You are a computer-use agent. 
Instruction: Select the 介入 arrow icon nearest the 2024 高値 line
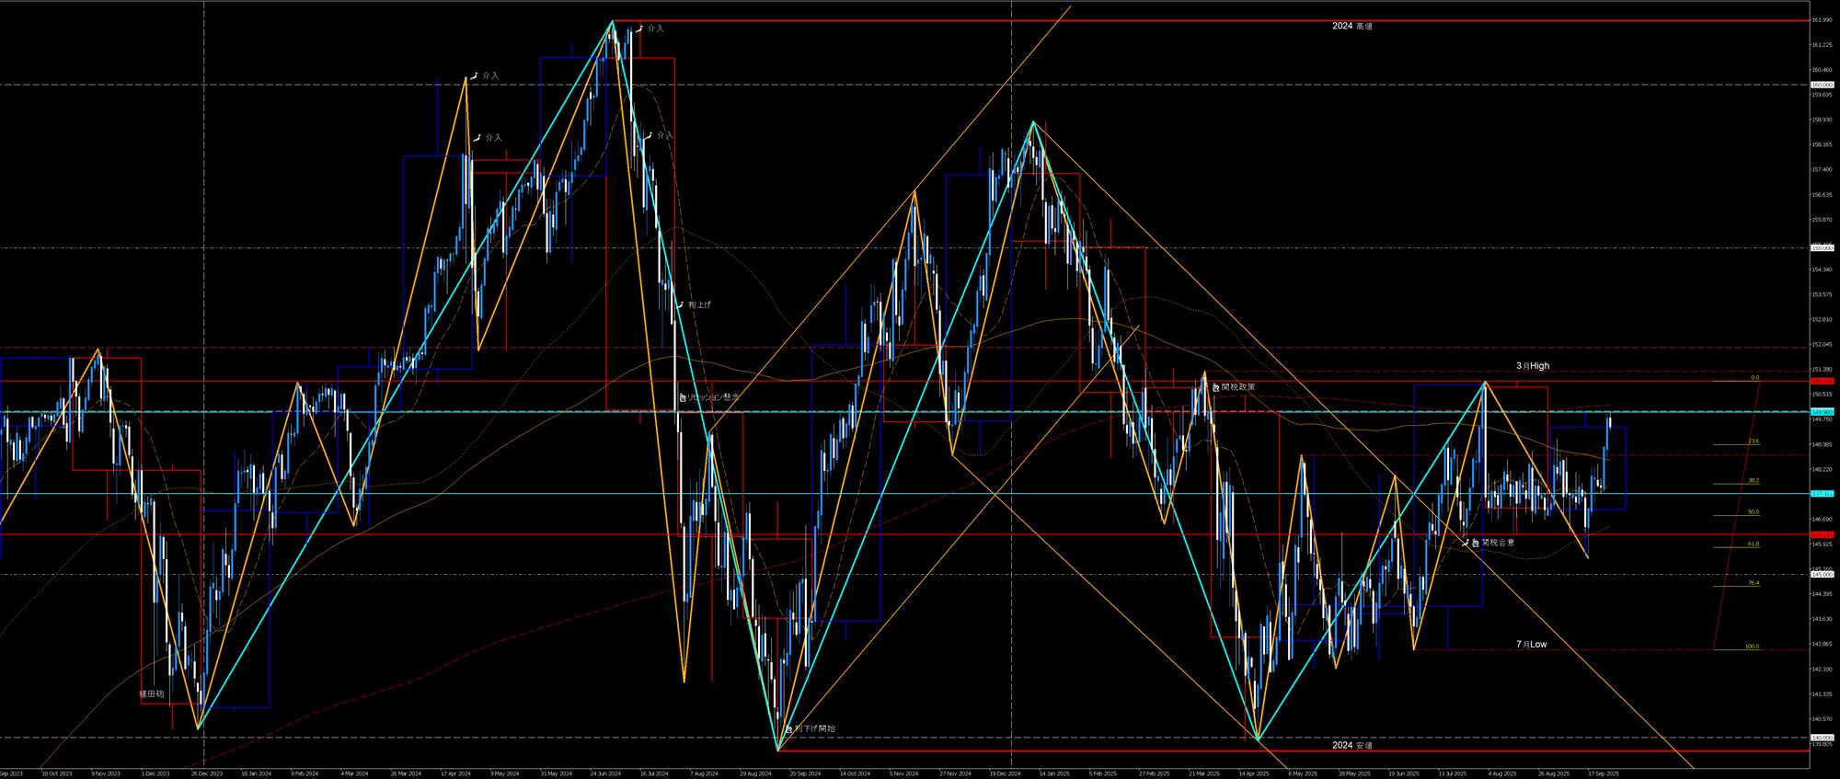[640, 29]
